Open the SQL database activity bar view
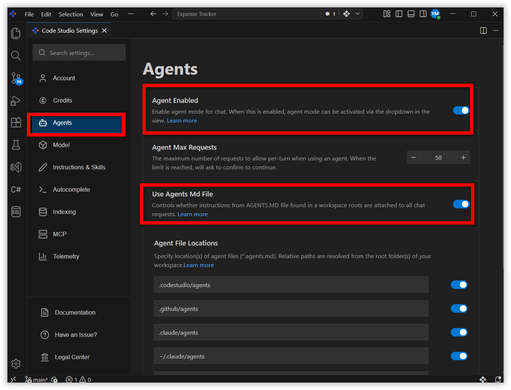 point(16,212)
